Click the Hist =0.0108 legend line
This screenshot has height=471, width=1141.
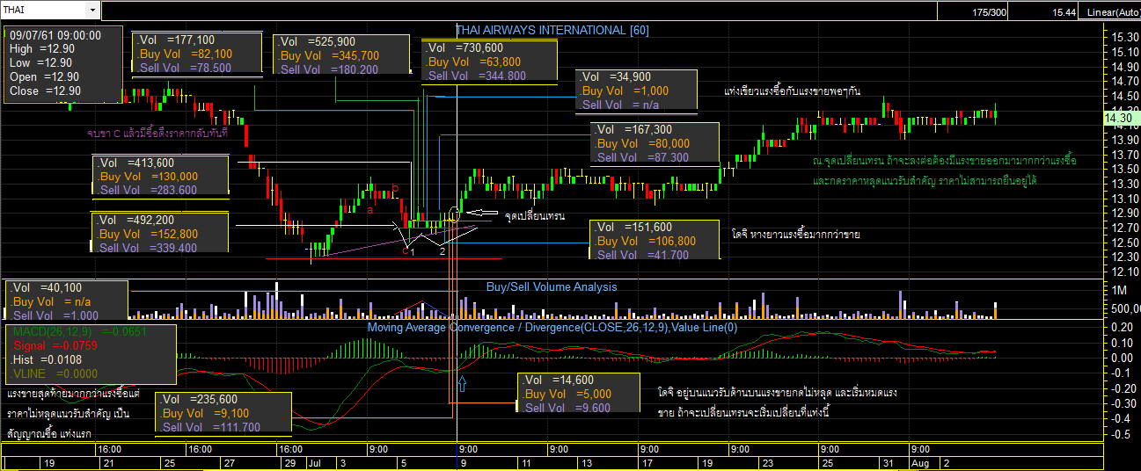(x=48, y=359)
